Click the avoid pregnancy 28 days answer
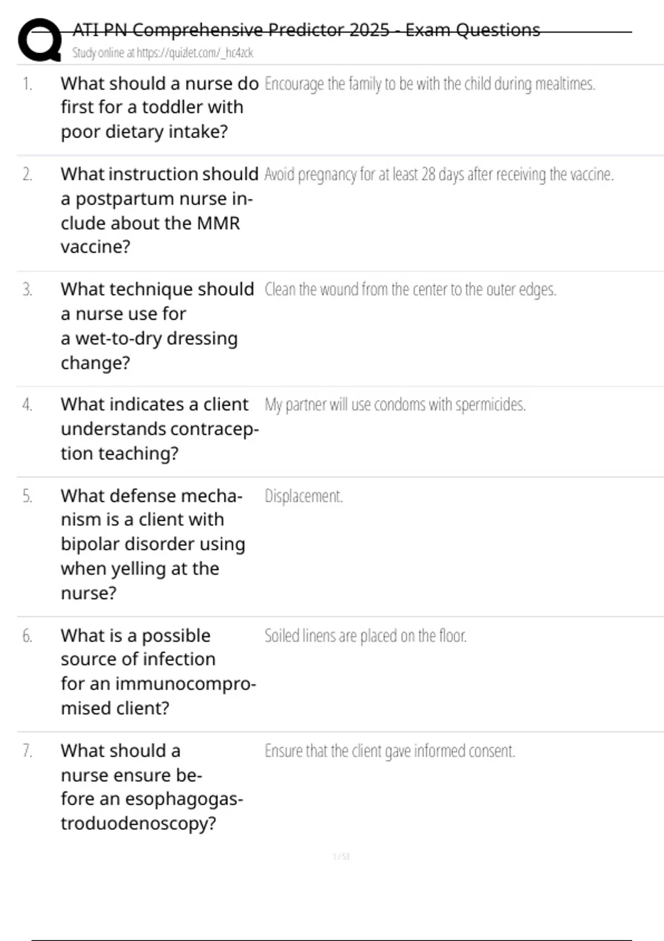664x941 pixels. [439, 174]
